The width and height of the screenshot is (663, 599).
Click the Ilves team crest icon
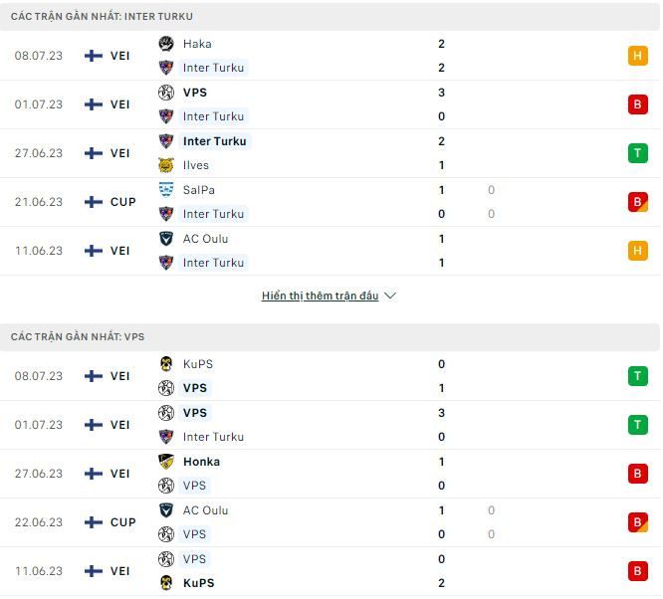(166, 165)
